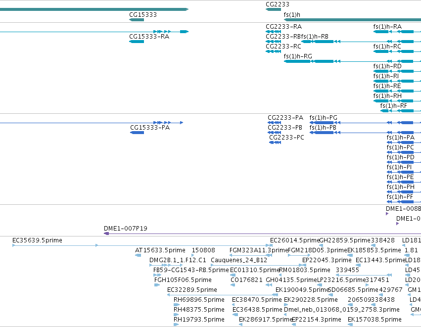Click the CO176821 EST label
Screen dimensions: 421x327
tap(246, 280)
